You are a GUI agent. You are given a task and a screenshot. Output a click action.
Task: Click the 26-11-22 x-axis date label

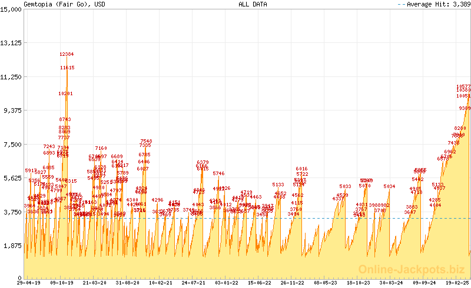click(x=292, y=283)
